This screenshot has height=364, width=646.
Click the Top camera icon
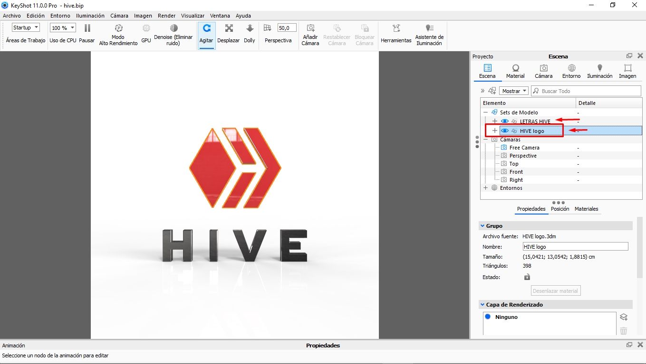[504, 164]
